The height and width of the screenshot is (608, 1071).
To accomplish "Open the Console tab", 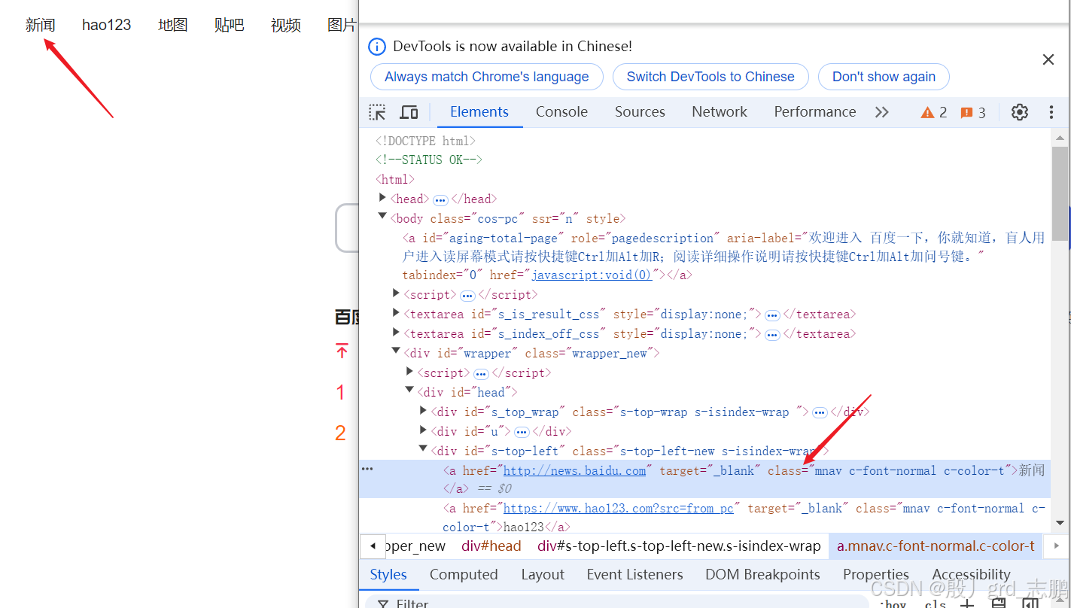I will tap(561, 112).
